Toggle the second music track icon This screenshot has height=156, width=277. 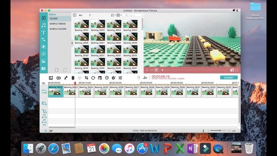[x=44, y=121]
